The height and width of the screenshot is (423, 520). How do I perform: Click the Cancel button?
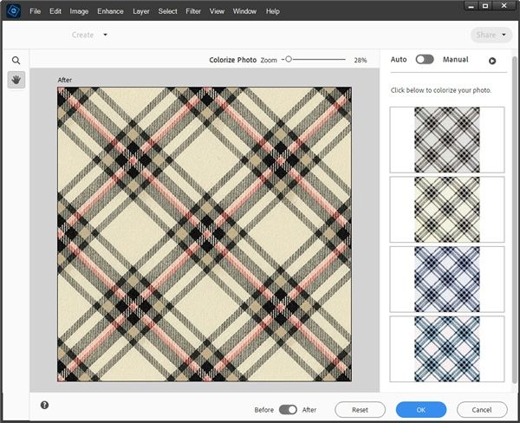pyautogui.click(x=482, y=410)
